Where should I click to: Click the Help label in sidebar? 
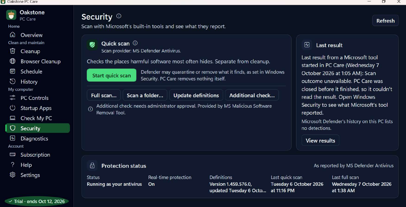(26, 165)
